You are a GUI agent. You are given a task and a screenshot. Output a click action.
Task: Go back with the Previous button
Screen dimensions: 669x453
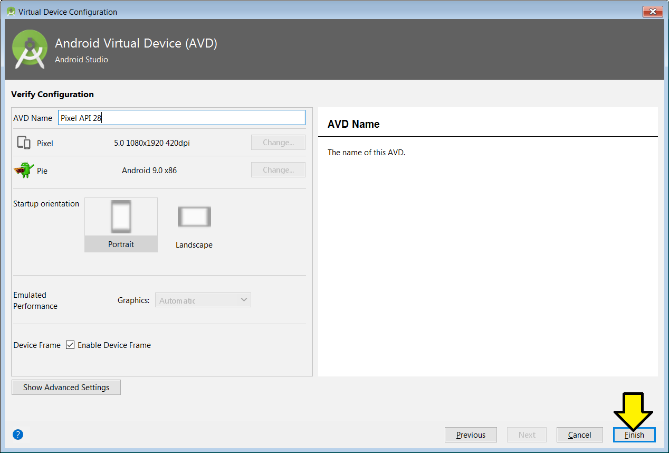pyautogui.click(x=471, y=435)
